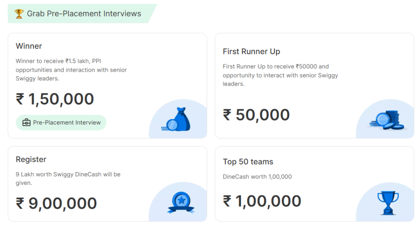
Task: Select the Pre-Placement Interview tag
Action: coord(61,123)
